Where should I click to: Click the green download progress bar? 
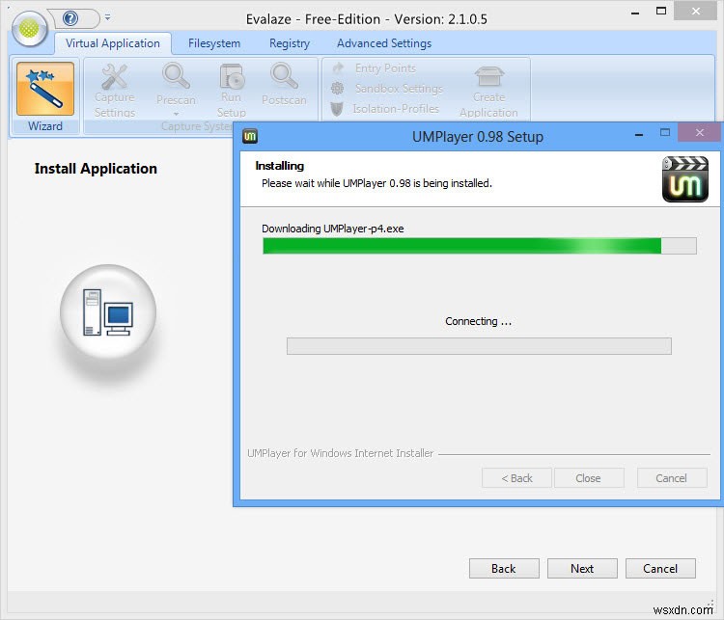pyautogui.click(x=479, y=246)
